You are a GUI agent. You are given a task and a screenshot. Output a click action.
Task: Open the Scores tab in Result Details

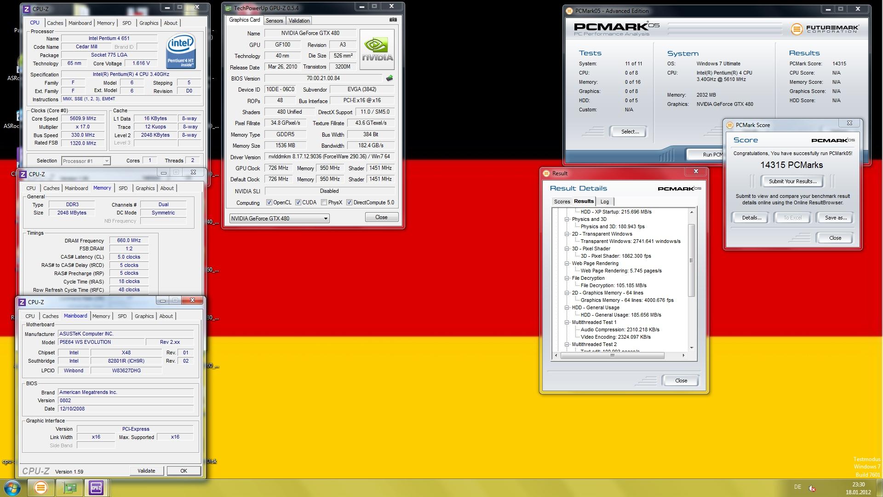coord(562,202)
